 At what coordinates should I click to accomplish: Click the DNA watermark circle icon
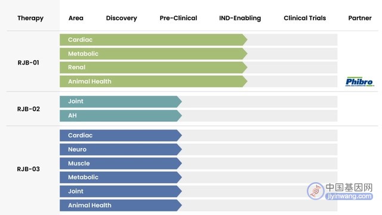[316, 191]
